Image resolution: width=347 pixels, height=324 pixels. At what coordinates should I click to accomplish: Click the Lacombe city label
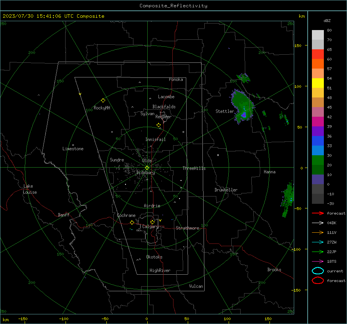coord(166,97)
